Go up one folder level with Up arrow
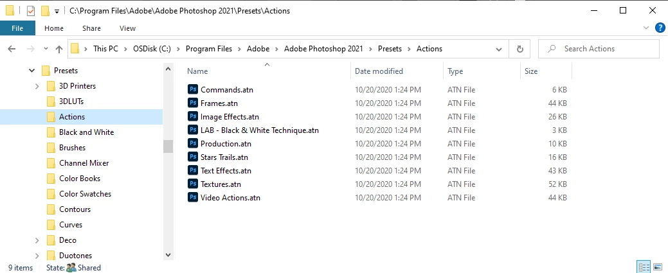The height and width of the screenshot is (273, 668). [59, 49]
